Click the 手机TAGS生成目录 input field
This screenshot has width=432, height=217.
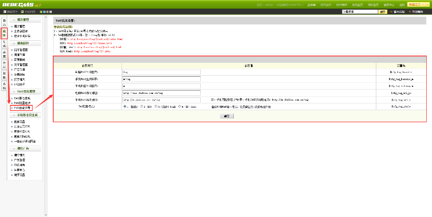tap(161, 79)
